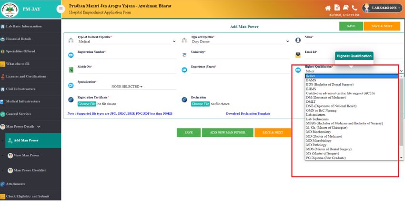This screenshot has height=211, width=405.
Task: Select MD Biochemistry option
Action: tap(352, 132)
